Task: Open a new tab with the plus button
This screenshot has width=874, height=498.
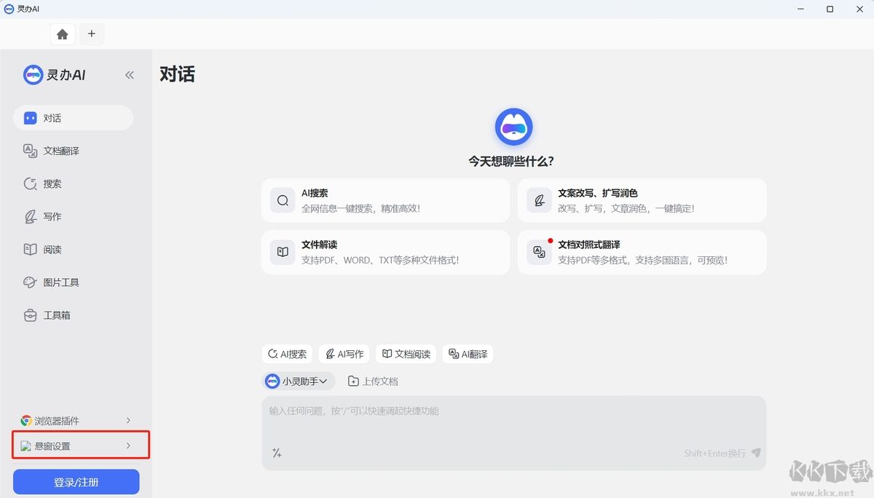Action: 92,33
